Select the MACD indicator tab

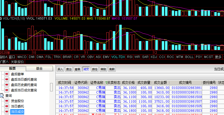(22, 57)
